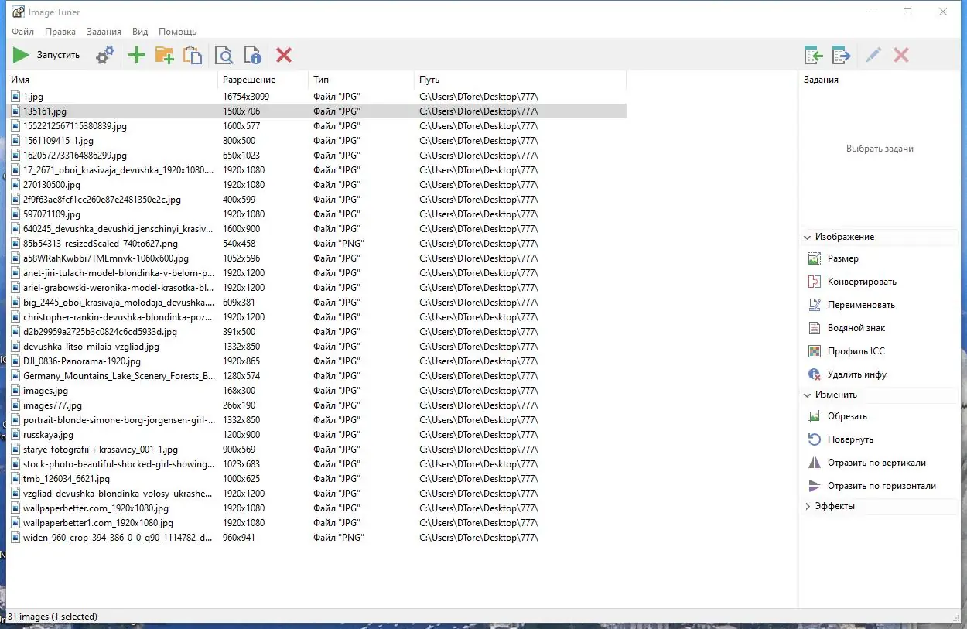
Task: Click resolution cell 168x300
Action: tap(239, 391)
